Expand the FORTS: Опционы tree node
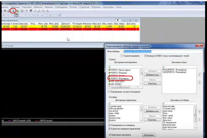Image resolution: width=207 pixels, height=138 pixels. [x=110, y=73]
